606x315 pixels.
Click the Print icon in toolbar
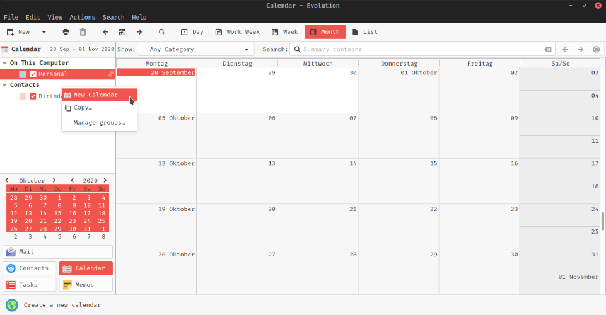tap(66, 32)
